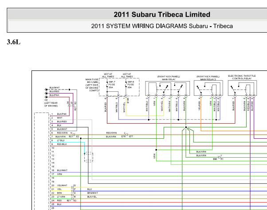Click the Electronic Throttle Control Relay box
Screen dimensions: 267x210
tap(243, 88)
